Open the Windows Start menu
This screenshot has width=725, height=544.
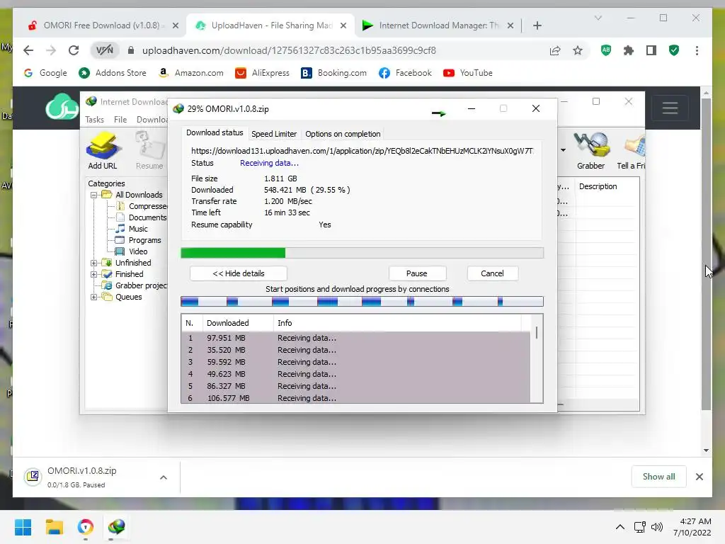[x=23, y=527]
